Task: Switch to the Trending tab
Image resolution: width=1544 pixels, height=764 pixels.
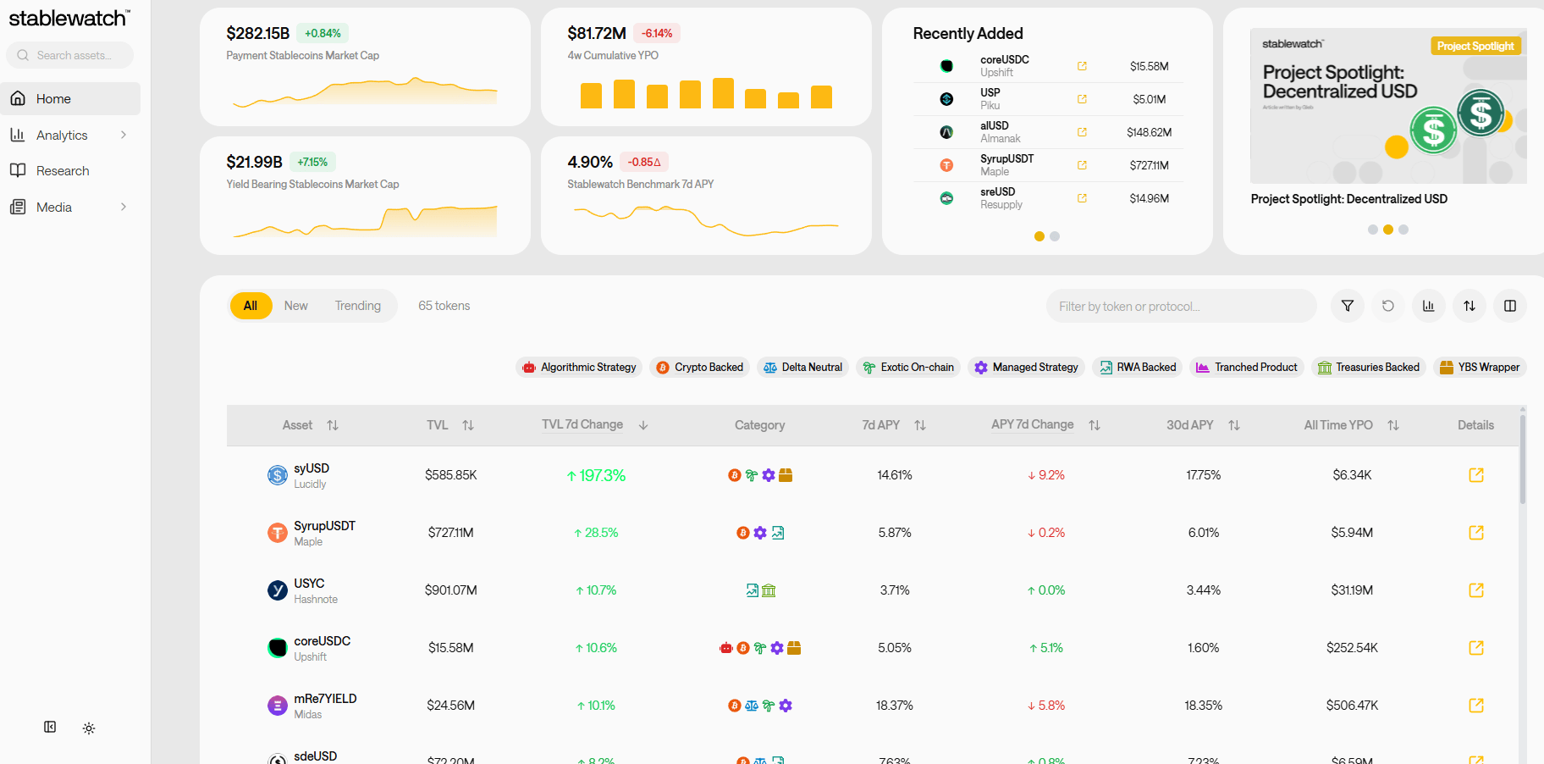Action: [358, 306]
